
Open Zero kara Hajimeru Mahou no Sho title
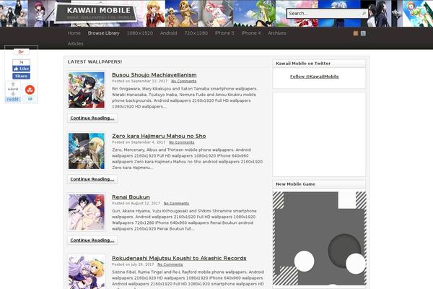159,136
